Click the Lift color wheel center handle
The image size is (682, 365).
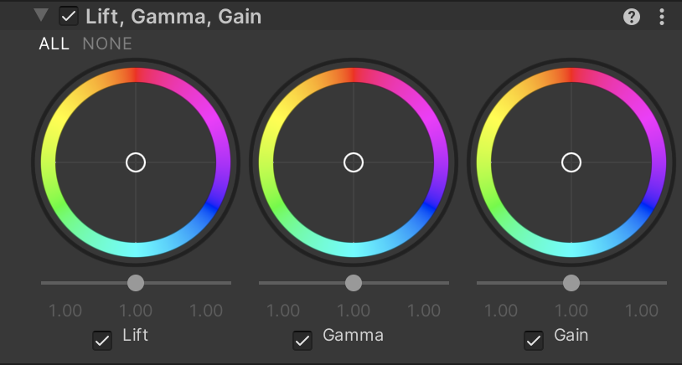coord(136,162)
